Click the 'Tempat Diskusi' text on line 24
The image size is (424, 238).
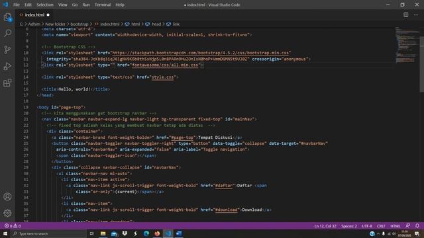215,138
